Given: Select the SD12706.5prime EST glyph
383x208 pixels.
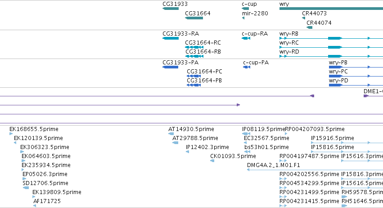Looking at the screenshot, I should pos(26,188).
